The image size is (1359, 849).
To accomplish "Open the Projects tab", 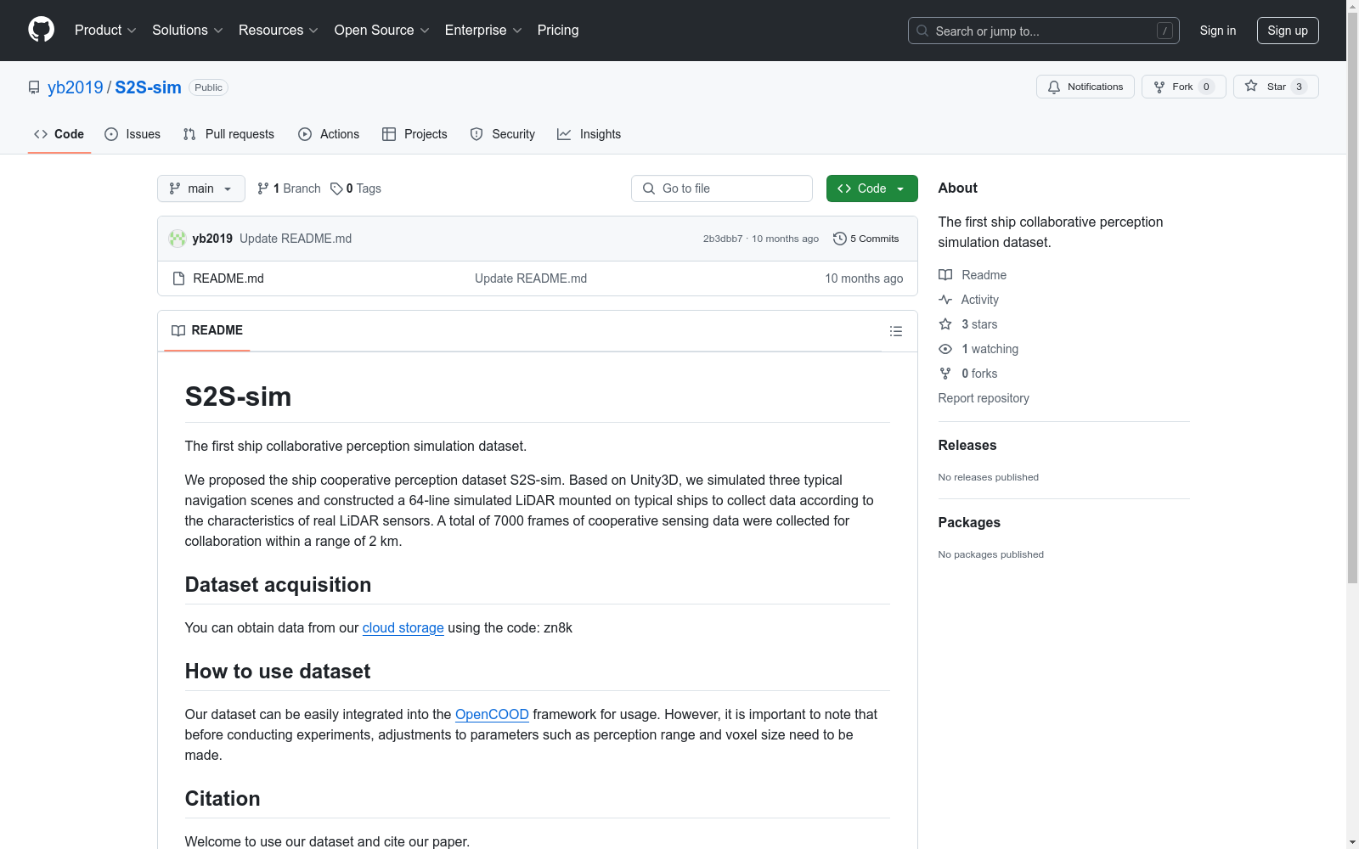I will [x=414, y=134].
